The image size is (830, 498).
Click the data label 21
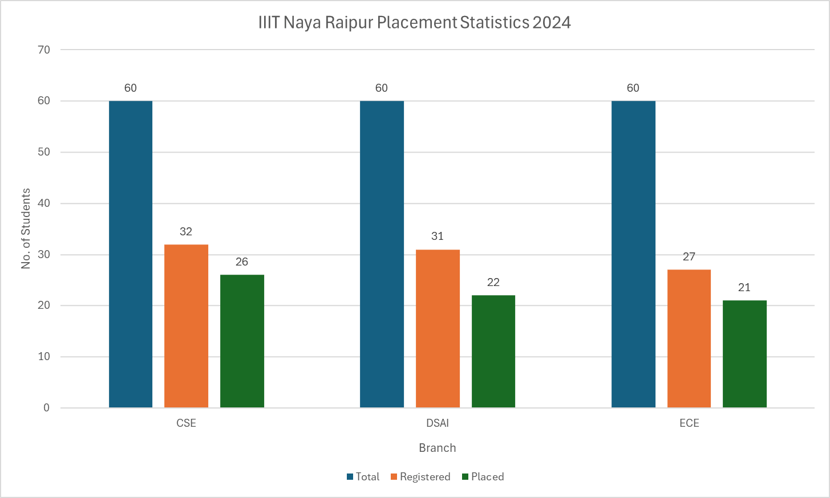[x=744, y=287]
